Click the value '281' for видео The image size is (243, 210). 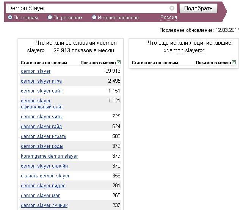116,185
